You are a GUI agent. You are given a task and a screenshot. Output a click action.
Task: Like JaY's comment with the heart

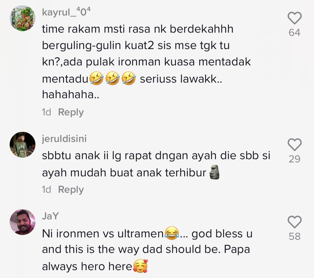pos(295,222)
